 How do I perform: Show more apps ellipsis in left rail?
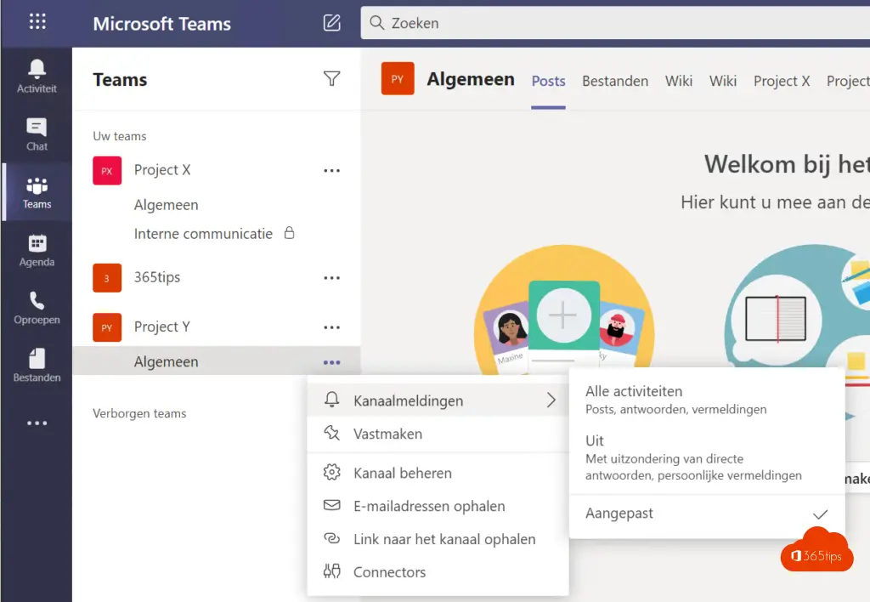click(x=37, y=423)
